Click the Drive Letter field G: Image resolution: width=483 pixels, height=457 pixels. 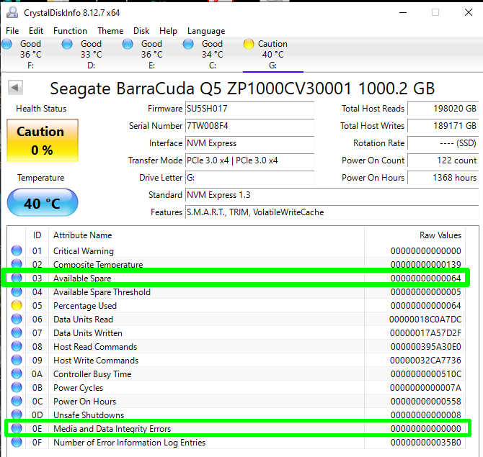tap(250, 178)
